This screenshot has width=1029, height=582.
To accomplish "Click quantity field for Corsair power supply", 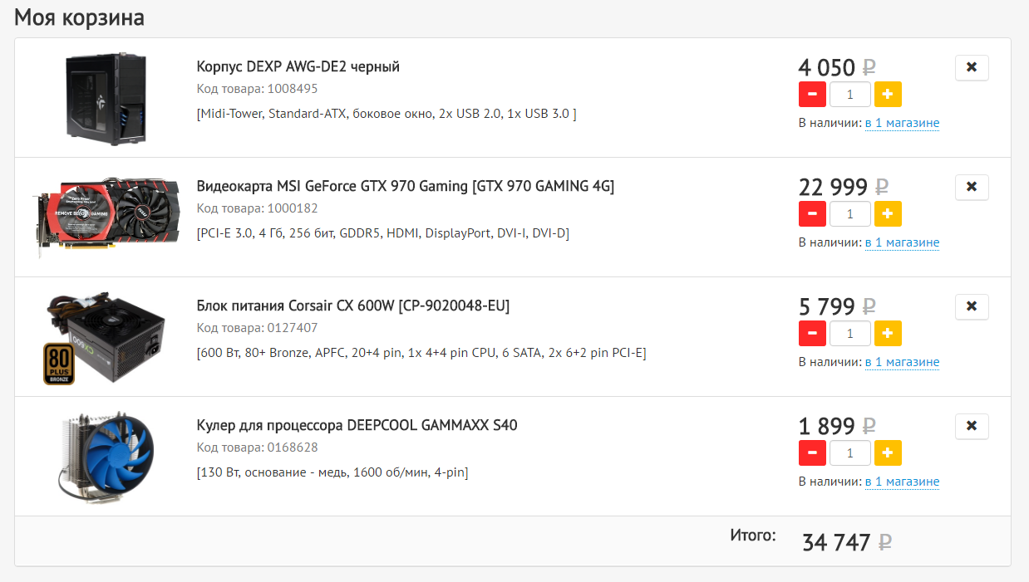I will (850, 334).
